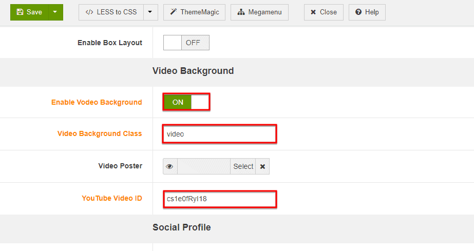This screenshot has height=251, width=474.
Task: Open the Help button
Action: pos(367,12)
